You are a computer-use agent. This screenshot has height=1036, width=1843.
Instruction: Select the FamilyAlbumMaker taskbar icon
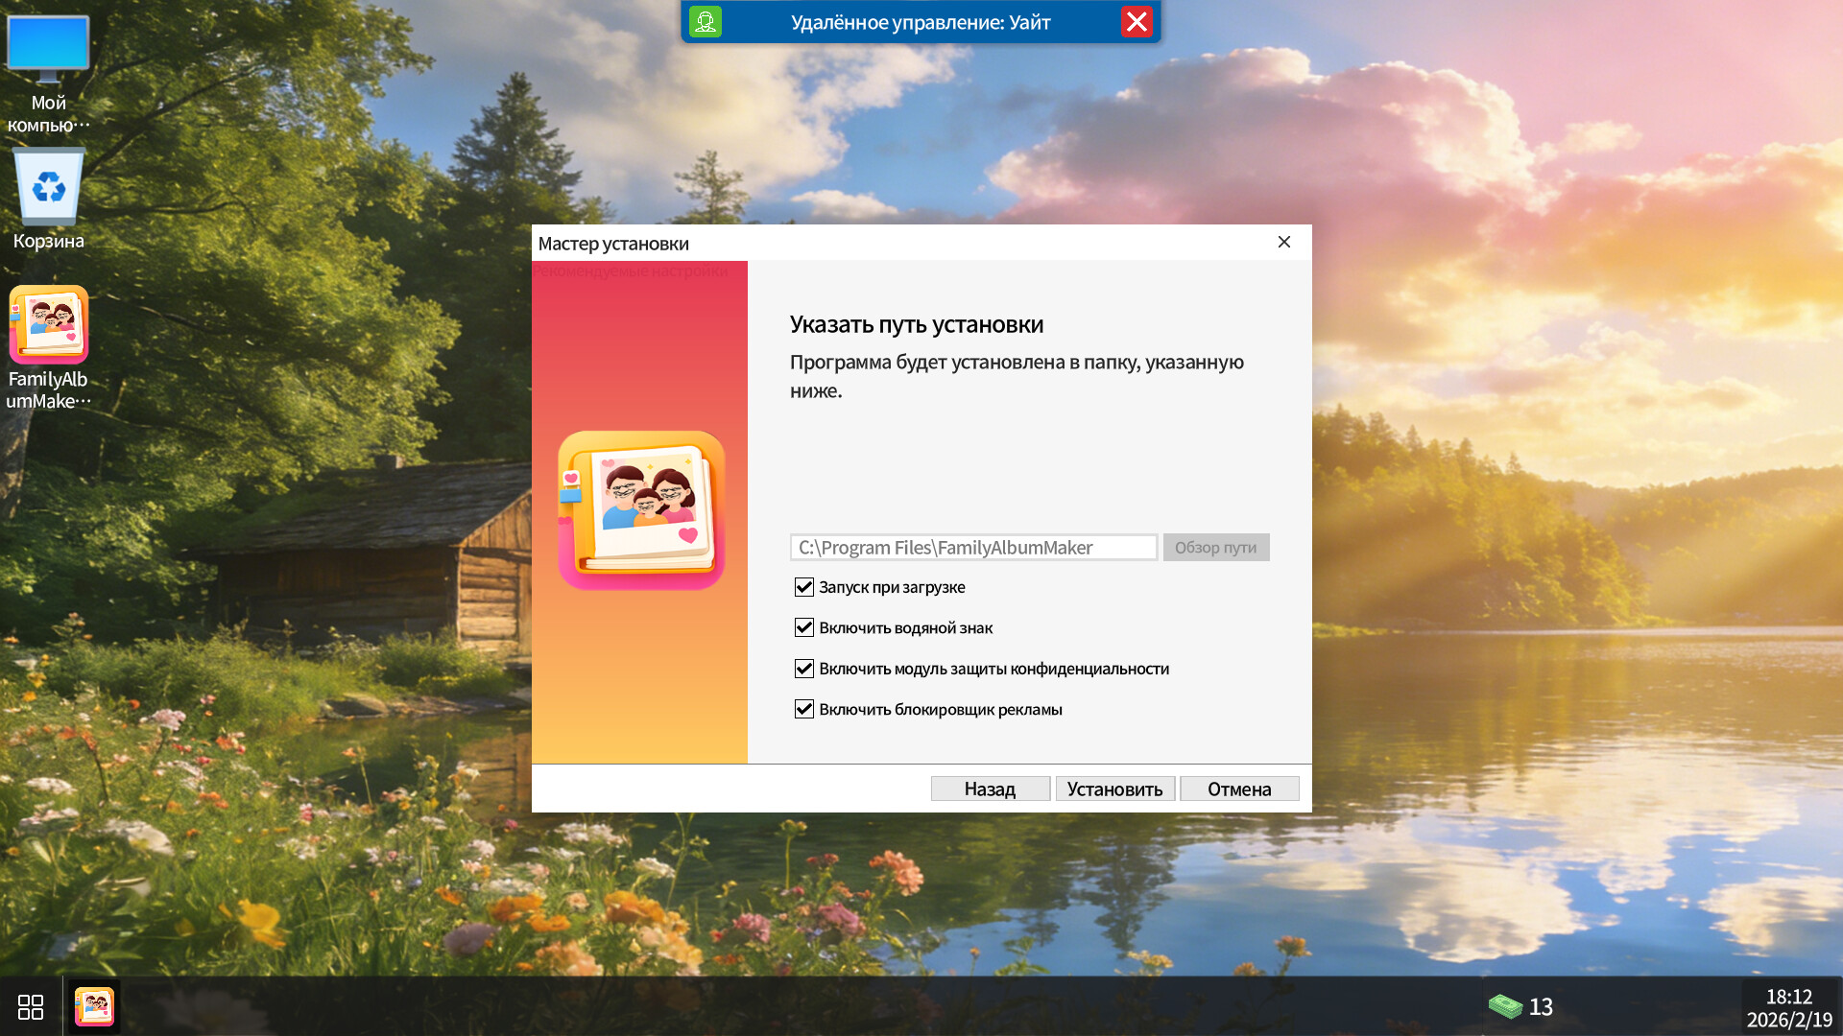click(x=93, y=1006)
